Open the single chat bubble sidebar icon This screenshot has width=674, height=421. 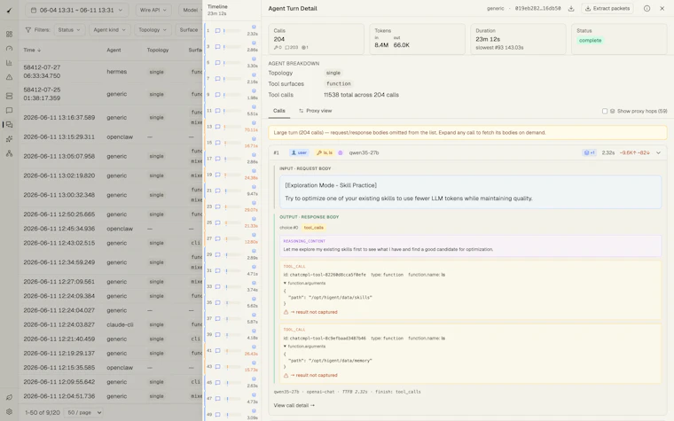[9, 111]
